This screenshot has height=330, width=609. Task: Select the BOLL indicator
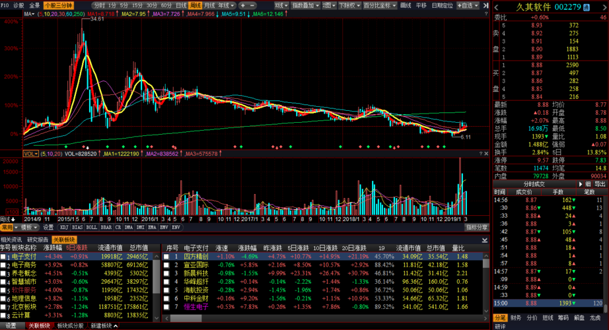[x=92, y=228]
